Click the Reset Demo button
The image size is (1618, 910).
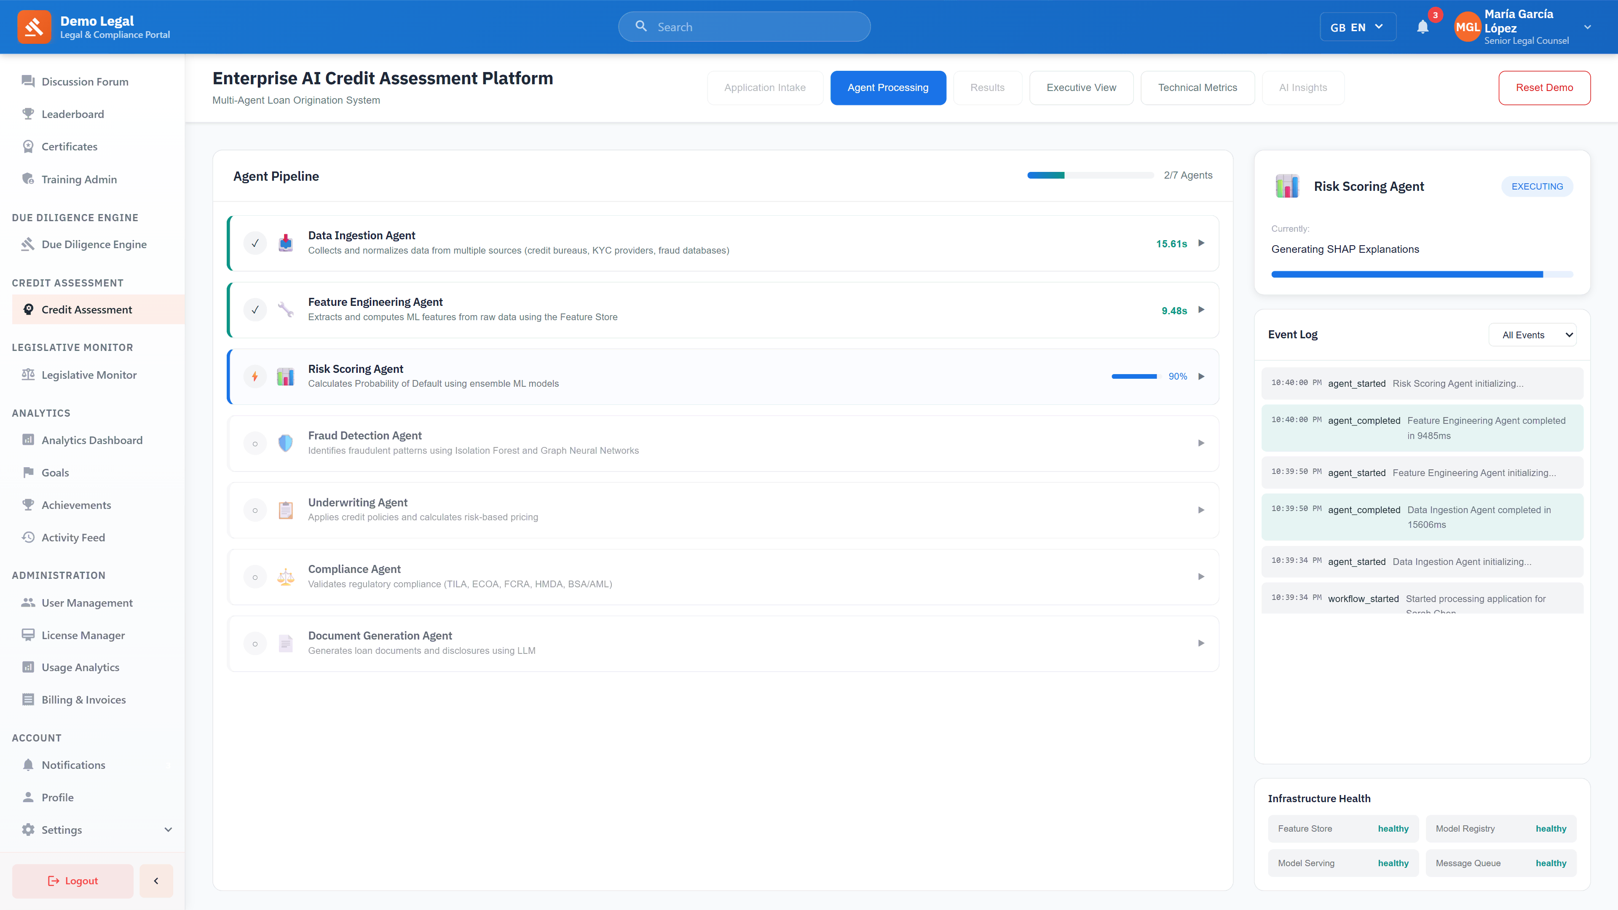[1545, 87]
